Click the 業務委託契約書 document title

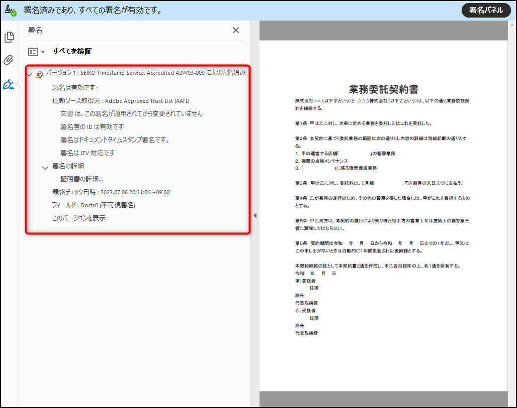tap(383, 89)
